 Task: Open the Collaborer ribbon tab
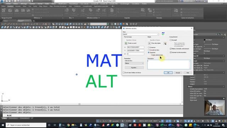coord(77,6)
